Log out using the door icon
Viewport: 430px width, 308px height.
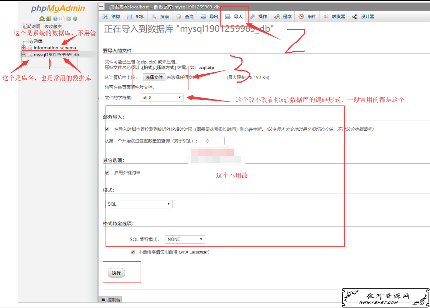(x=49, y=19)
